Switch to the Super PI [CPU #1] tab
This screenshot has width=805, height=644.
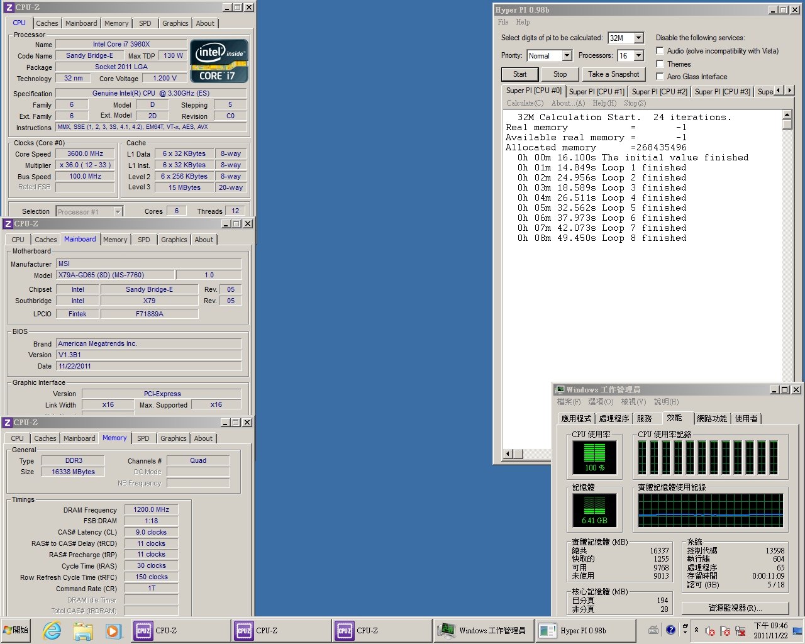[x=596, y=92]
